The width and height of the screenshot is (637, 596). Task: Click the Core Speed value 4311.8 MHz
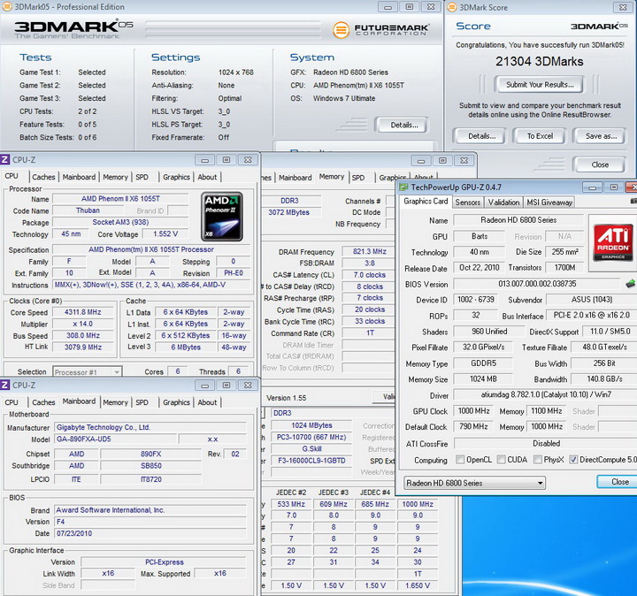[83, 312]
